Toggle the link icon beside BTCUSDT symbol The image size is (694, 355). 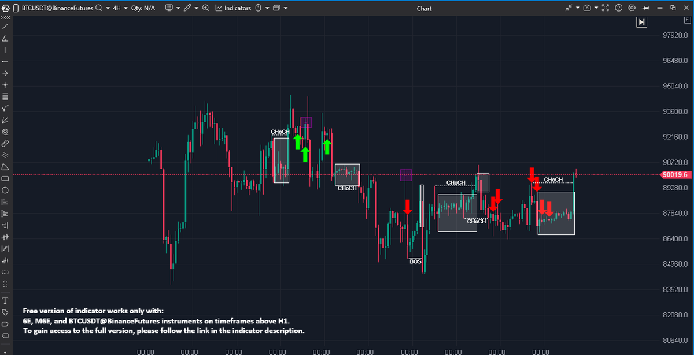pyautogui.click(x=16, y=8)
